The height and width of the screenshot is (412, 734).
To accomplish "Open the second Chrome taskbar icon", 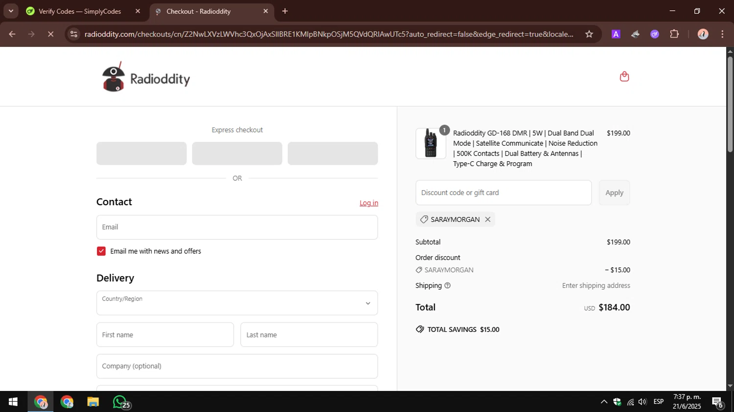I will [67, 402].
